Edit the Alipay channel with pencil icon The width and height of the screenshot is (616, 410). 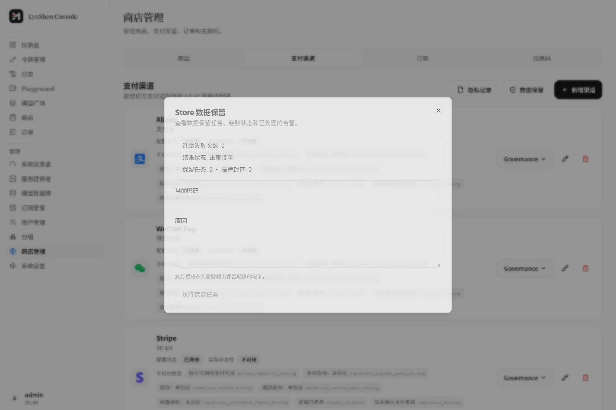(565, 159)
